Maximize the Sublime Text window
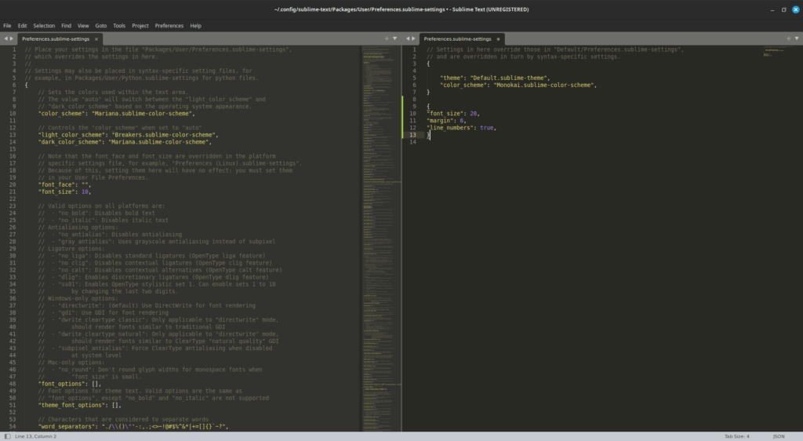Image resolution: width=803 pixels, height=441 pixels. point(783,9)
